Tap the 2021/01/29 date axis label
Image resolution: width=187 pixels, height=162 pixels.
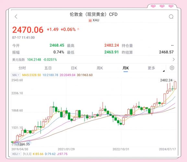click(66, 149)
